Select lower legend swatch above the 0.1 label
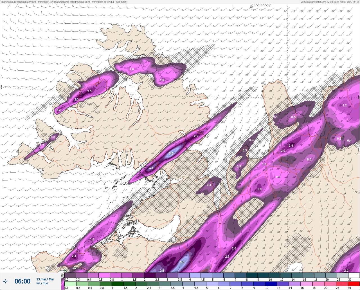 point(70,284)
